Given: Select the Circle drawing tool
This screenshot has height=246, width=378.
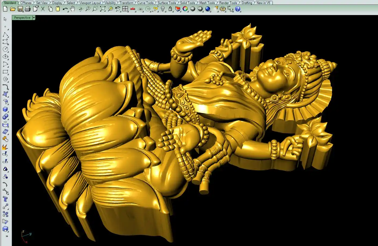Looking at the screenshot, I should click(x=5, y=49).
